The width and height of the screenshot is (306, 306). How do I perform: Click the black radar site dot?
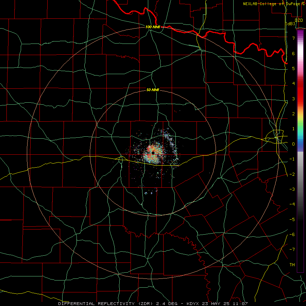[x=153, y=153]
